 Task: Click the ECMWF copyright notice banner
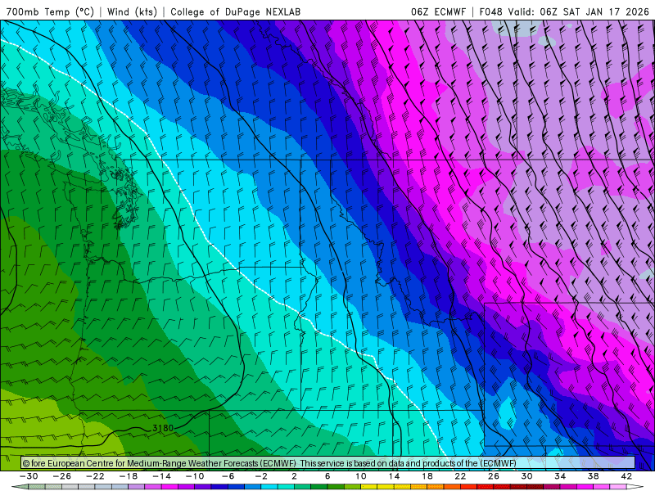pyautogui.click(x=328, y=463)
